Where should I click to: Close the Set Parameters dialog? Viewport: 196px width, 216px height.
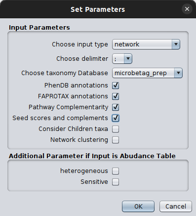187,9
